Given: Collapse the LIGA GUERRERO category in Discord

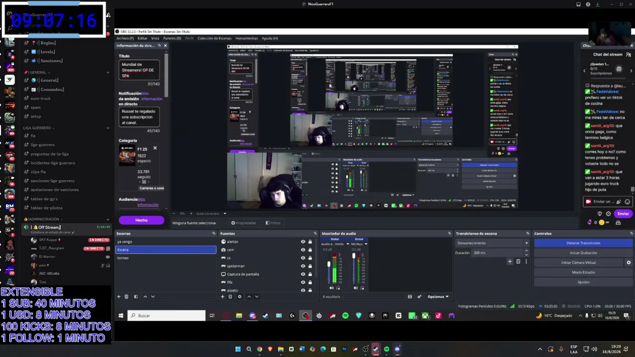Looking at the screenshot, I should (x=39, y=128).
